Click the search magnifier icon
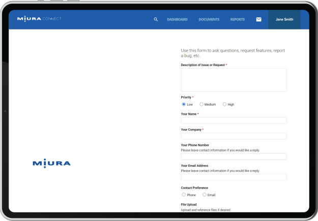The image size is (318, 221). [156, 19]
